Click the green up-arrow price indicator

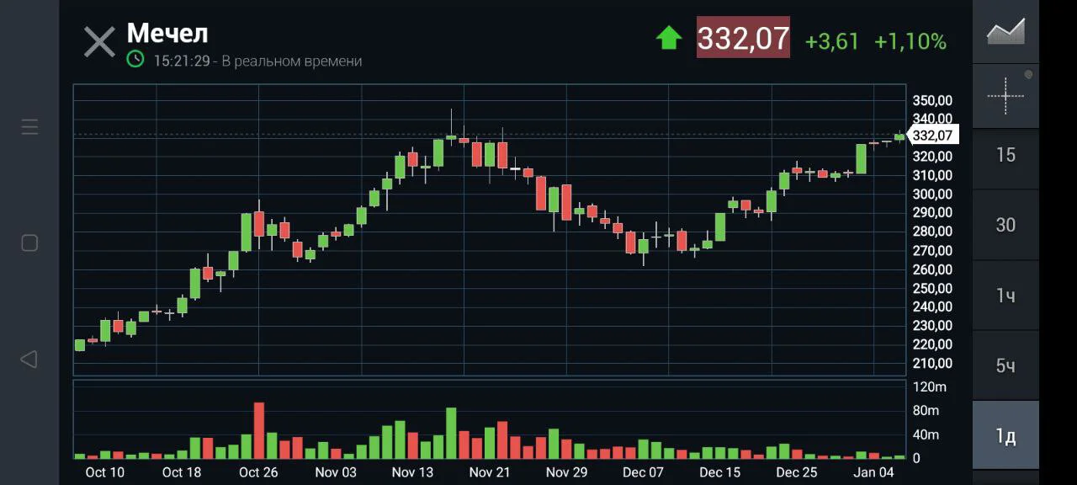[x=669, y=38]
